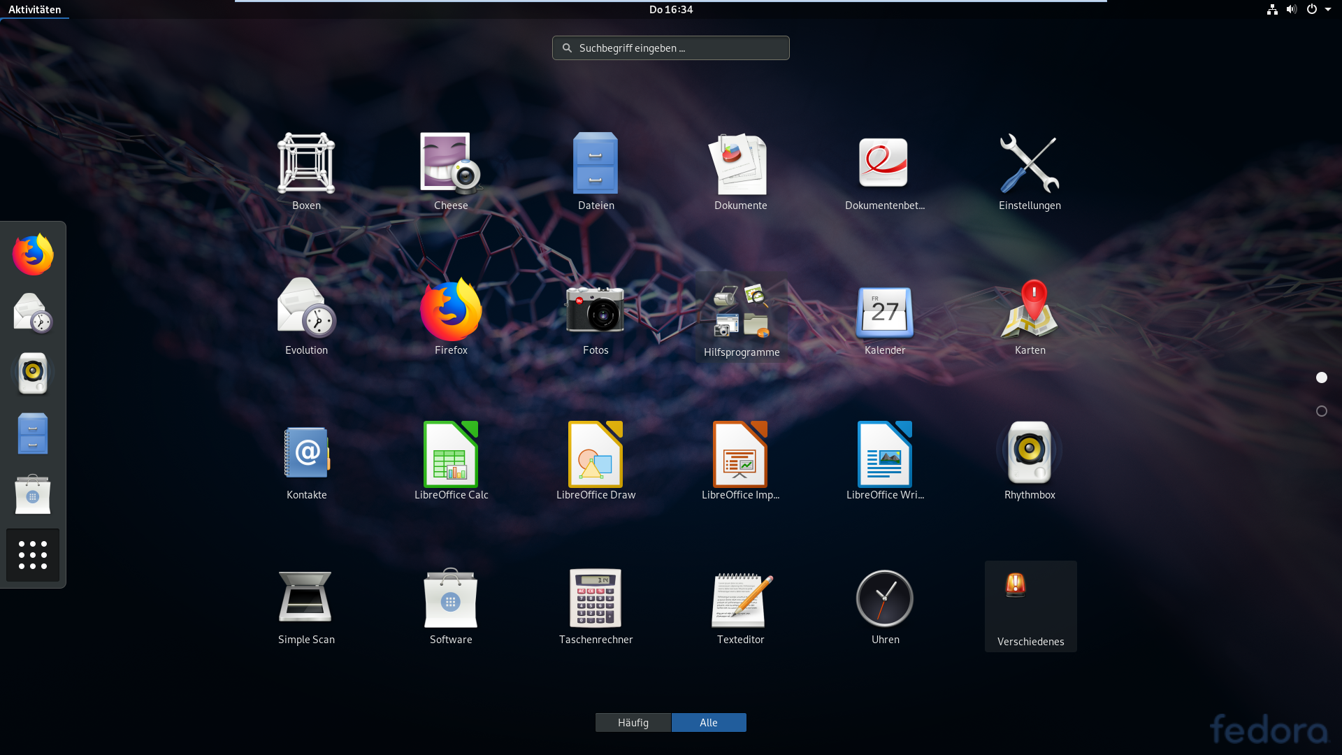Open Kontakte address book

click(306, 461)
